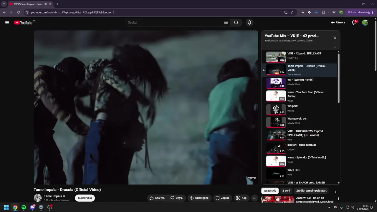Open the white tag-shaped browser extension
377x212 pixels.
[x=309, y=12]
